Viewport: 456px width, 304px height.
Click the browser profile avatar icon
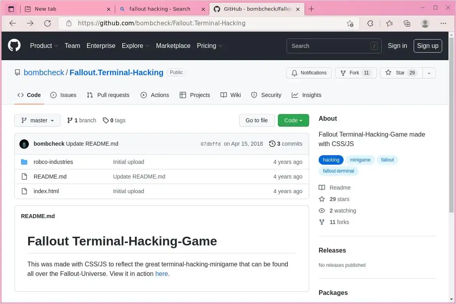pyautogui.click(x=425, y=23)
